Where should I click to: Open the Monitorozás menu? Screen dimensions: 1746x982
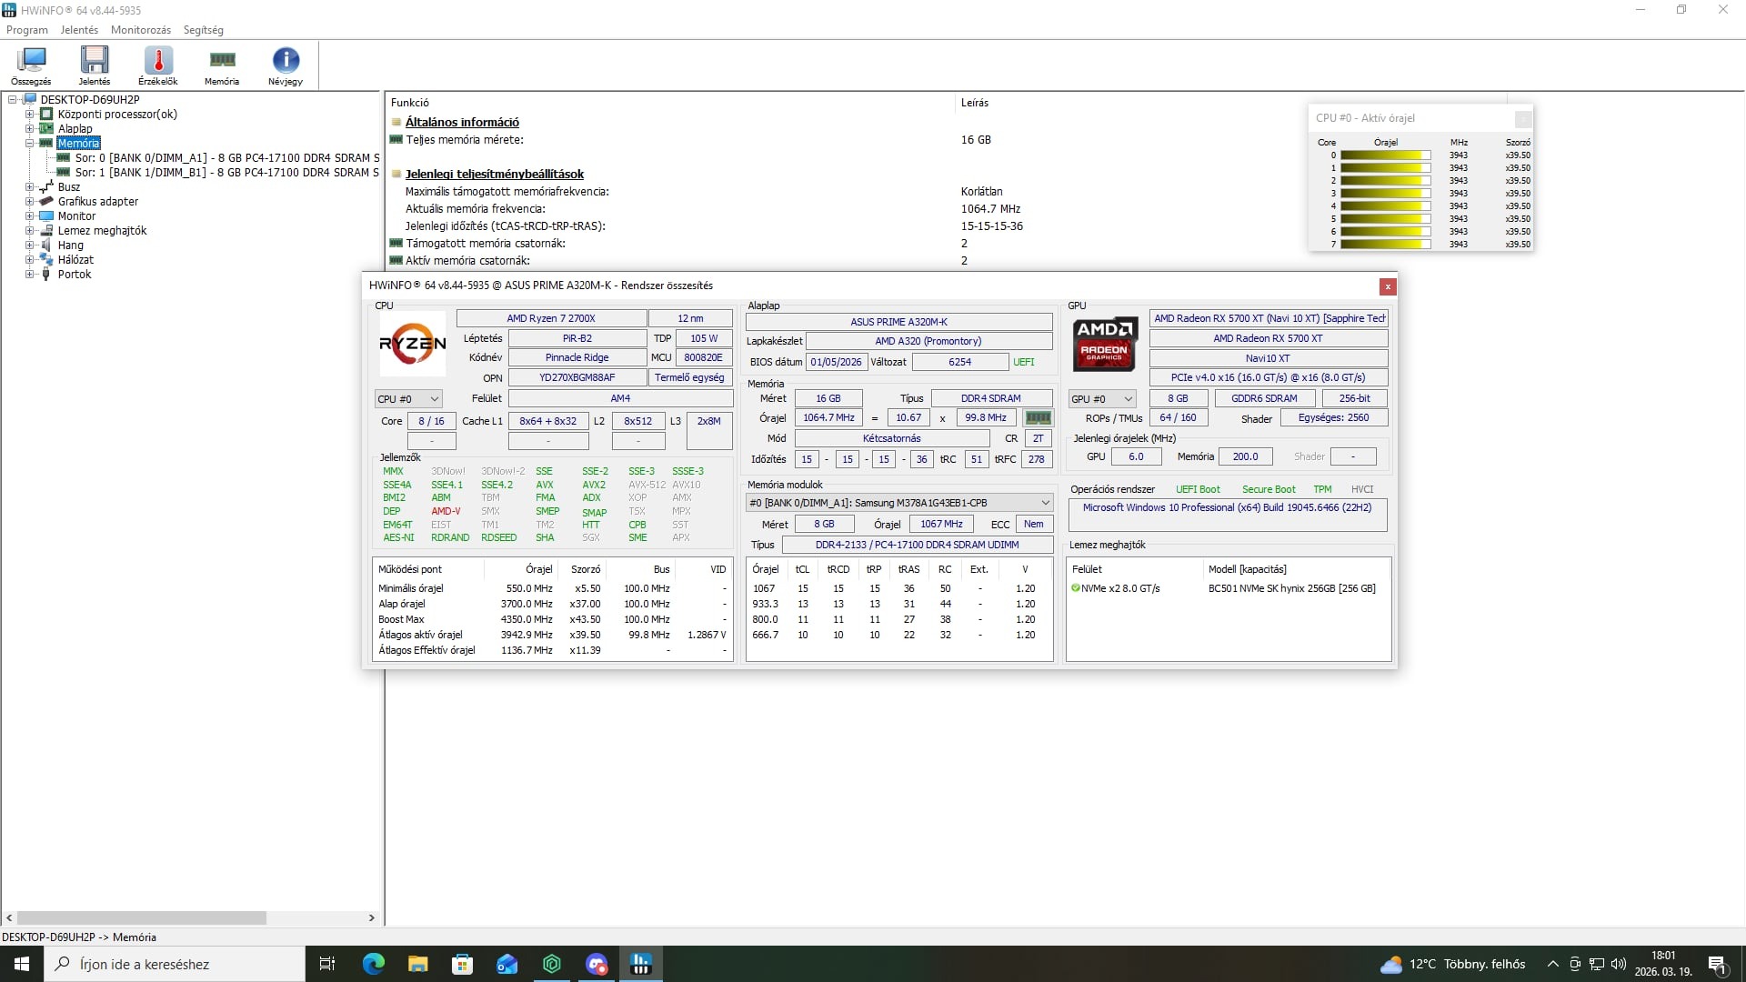tap(140, 30)
